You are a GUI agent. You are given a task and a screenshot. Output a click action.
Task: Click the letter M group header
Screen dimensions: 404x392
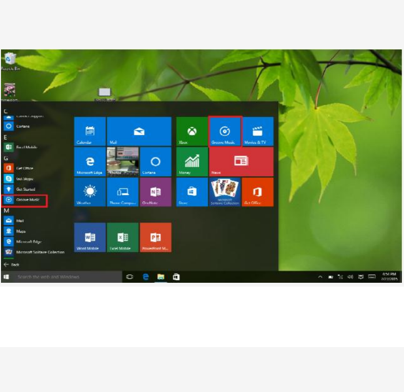click(x=6, y=211)
